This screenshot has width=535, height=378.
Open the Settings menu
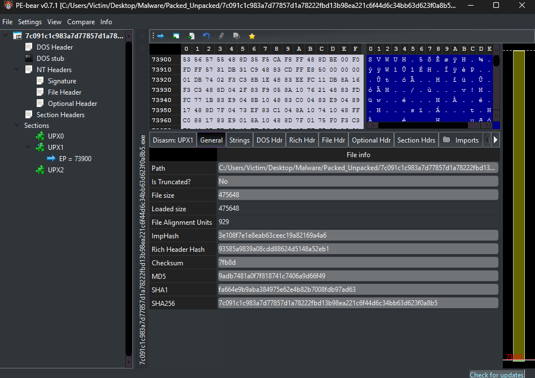click(x=29, y=22)
